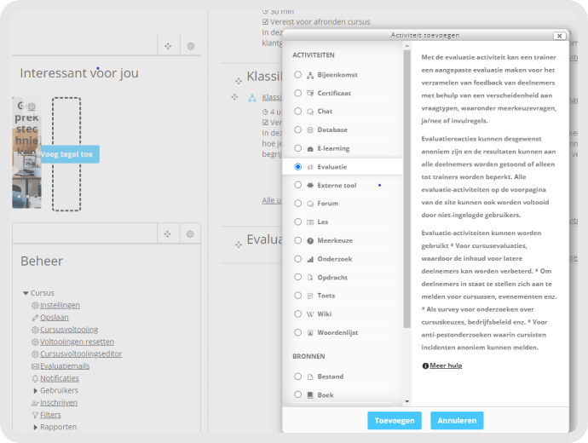Click the Toevoegen button
Viewport: 588px width, 443px height.
(x=395, y=421)
